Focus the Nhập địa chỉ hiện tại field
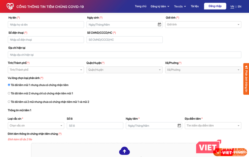 [124, 55]
